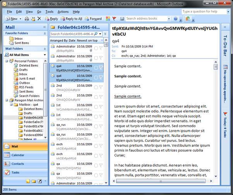Click the Follow Up red flag icon

114,19
